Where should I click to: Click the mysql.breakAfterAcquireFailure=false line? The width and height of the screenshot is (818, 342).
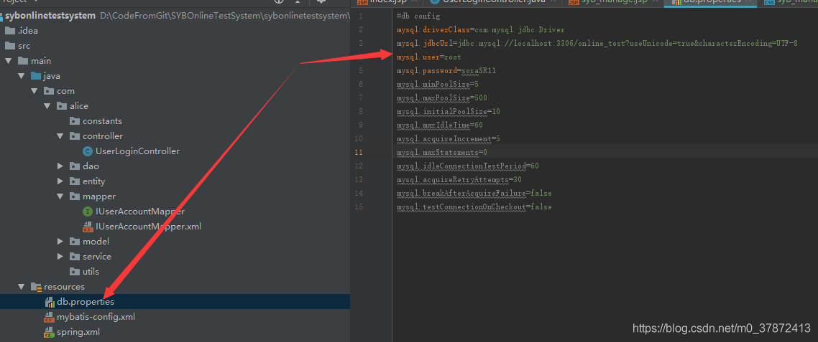[474, 193]
